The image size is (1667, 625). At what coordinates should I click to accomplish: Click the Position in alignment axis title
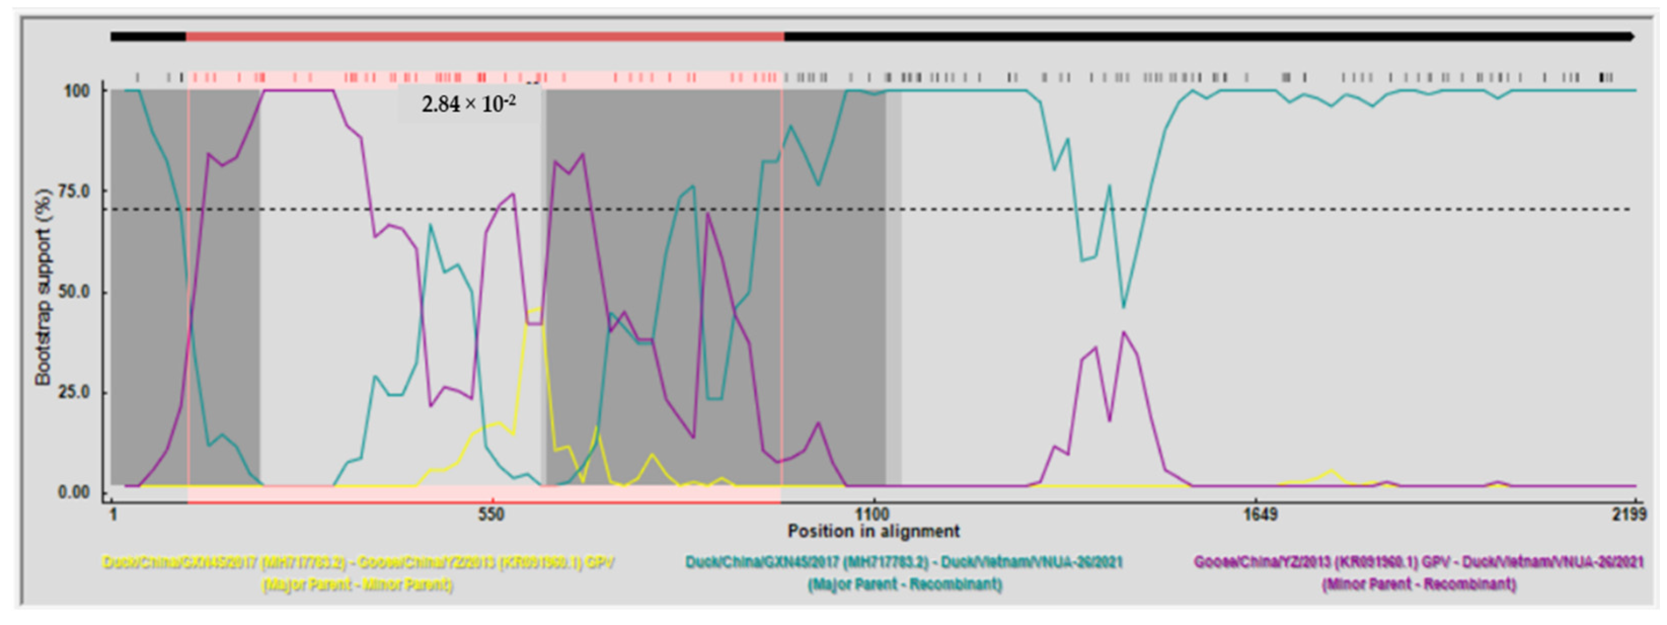[x=873, y=531]
